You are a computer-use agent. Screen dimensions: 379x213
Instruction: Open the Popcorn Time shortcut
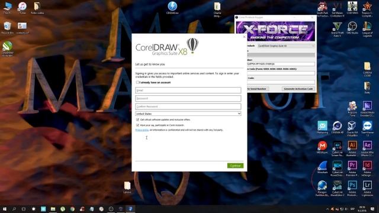[352, 109]
